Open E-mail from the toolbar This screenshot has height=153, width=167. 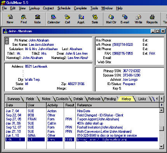click(x=125, y=19)
